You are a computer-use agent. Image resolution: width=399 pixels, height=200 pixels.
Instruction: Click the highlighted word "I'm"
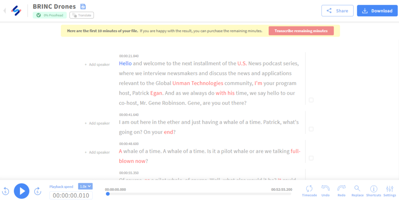(258, 83)
